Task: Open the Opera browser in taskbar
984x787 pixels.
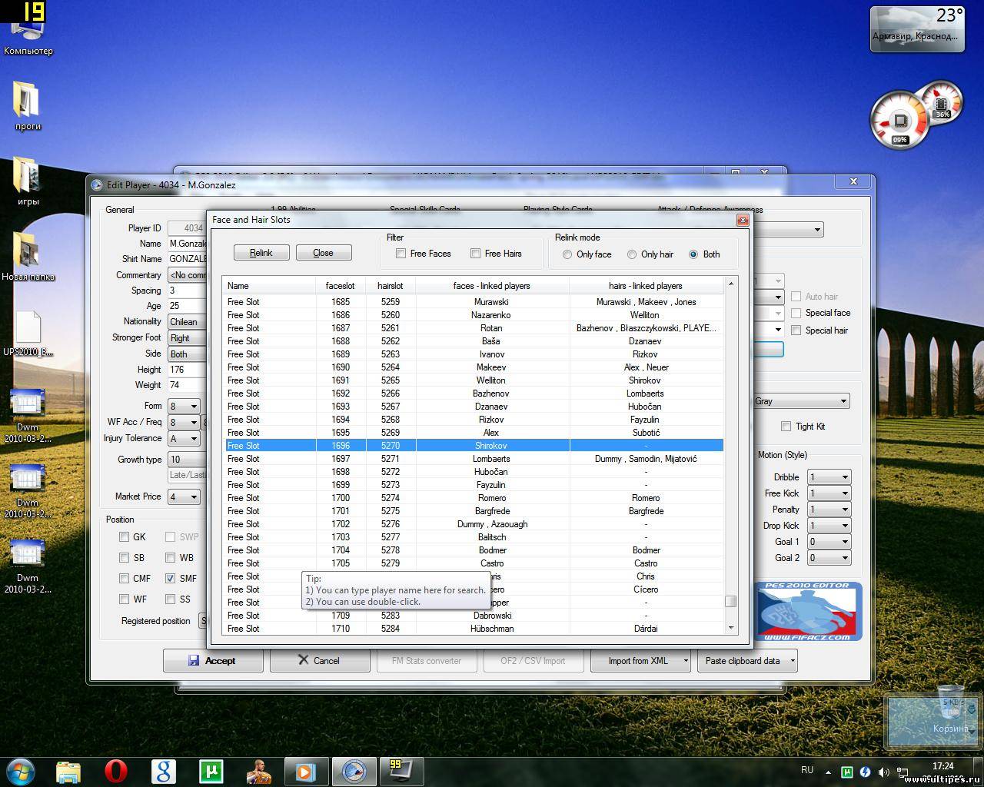Action: click(x=116, y=770)
